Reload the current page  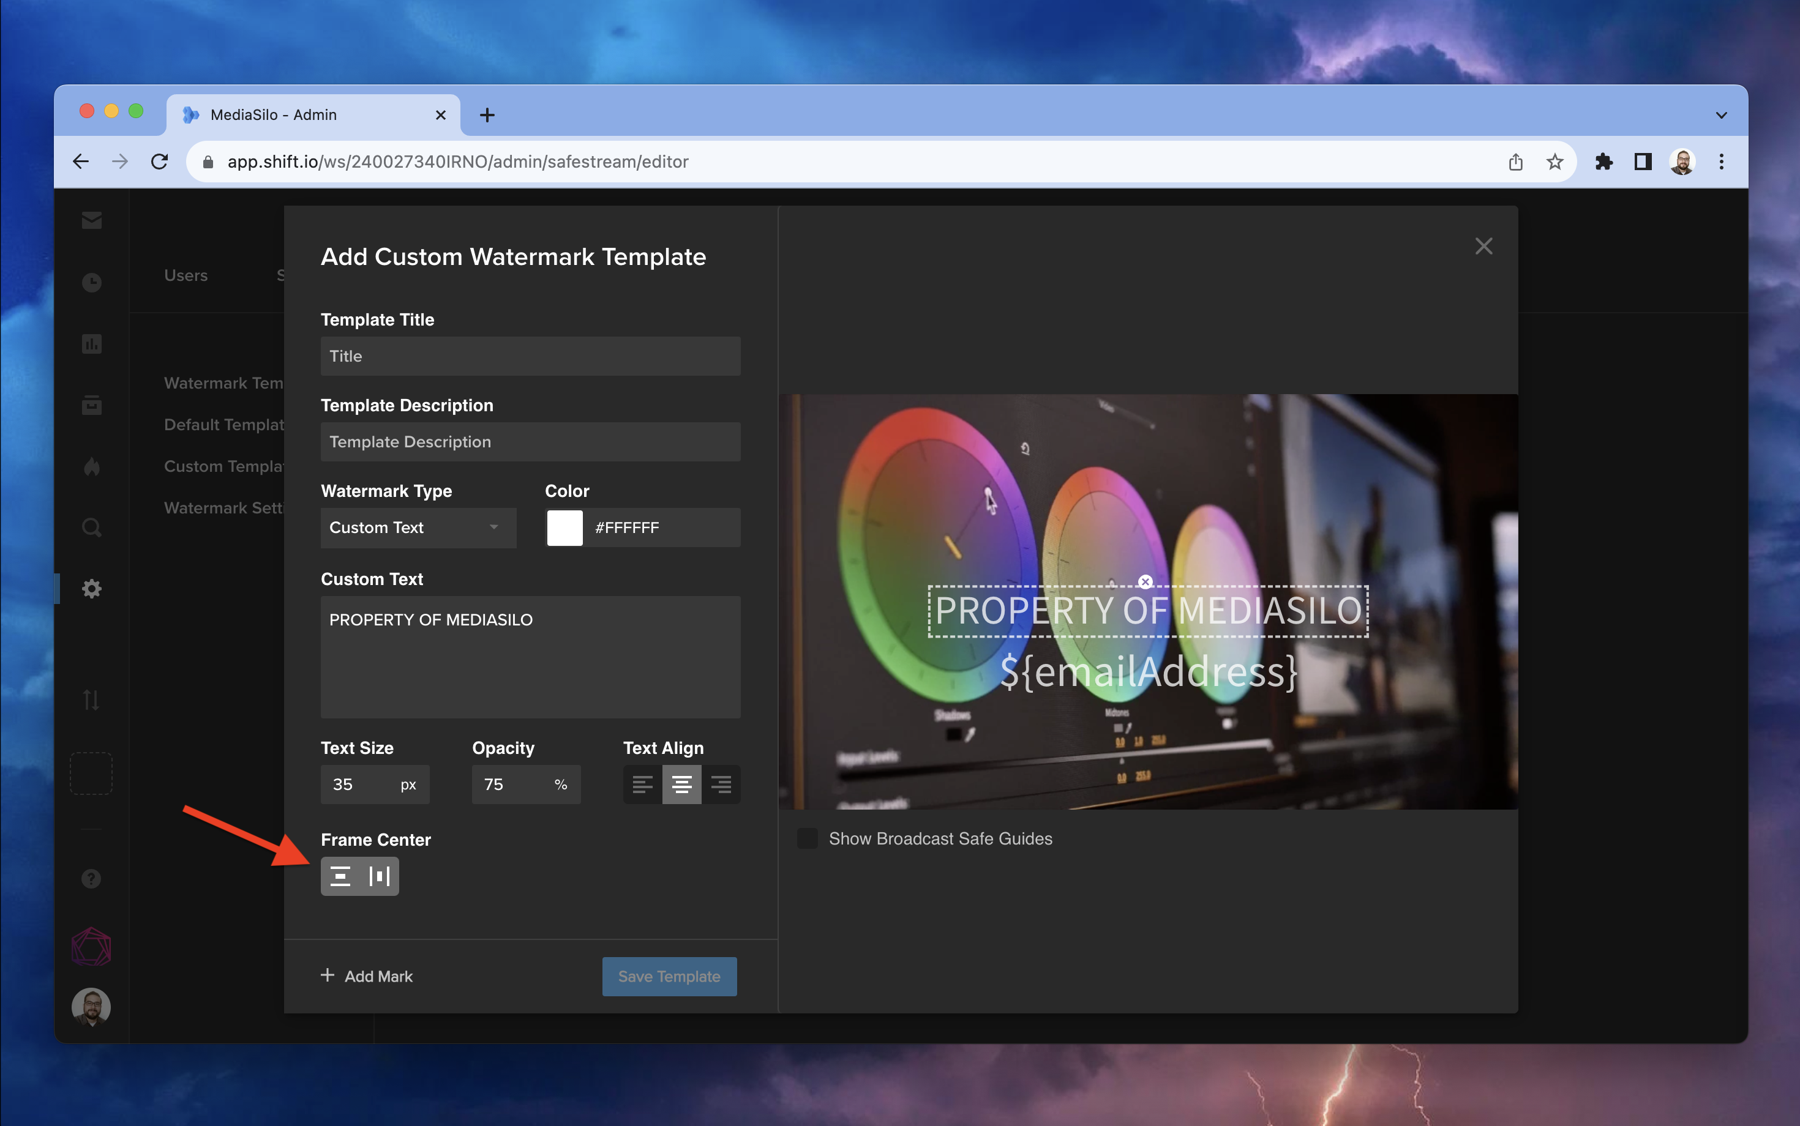[159, 162]
